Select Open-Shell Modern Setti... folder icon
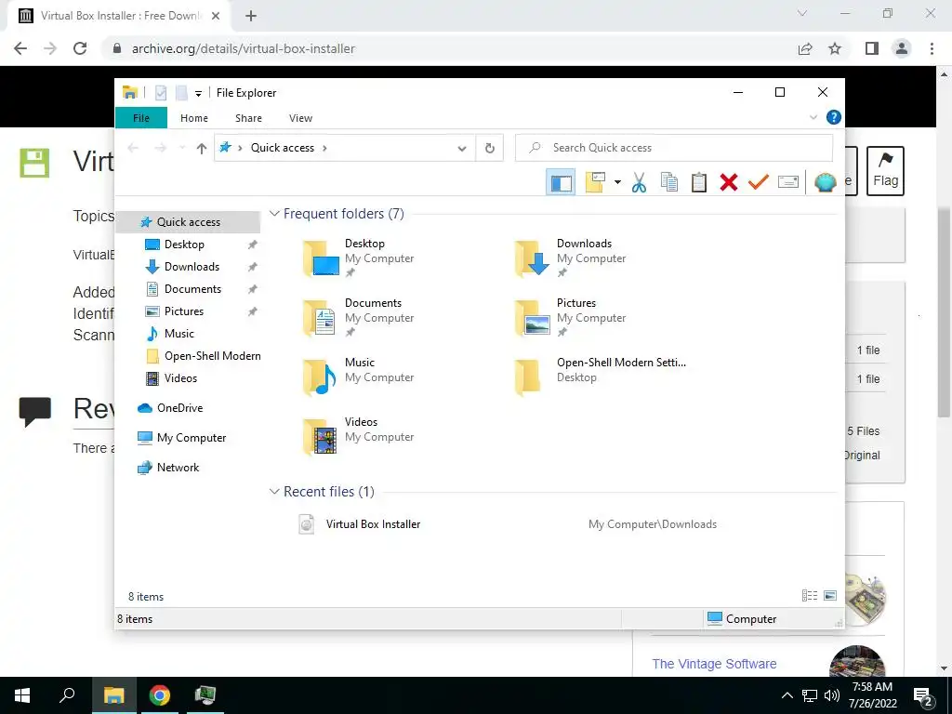 (x=528, y=377)
